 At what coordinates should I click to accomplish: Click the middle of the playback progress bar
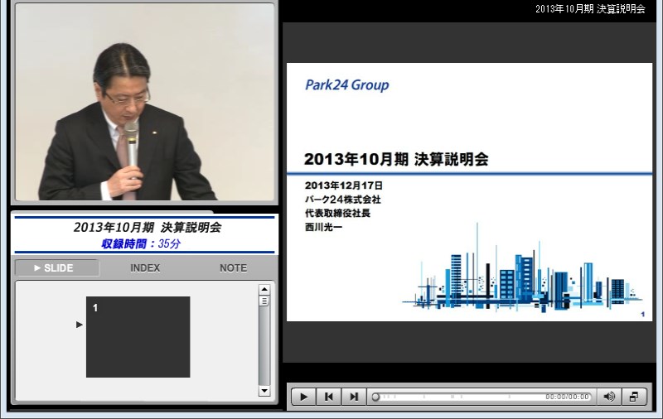click(482, 397)
